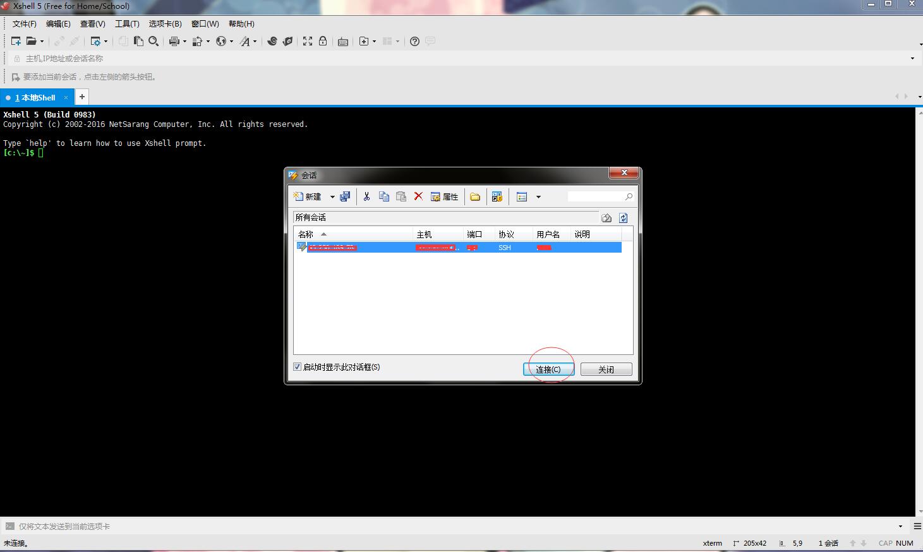Click the refresh icon beside 所有会话

pos(624,218)
